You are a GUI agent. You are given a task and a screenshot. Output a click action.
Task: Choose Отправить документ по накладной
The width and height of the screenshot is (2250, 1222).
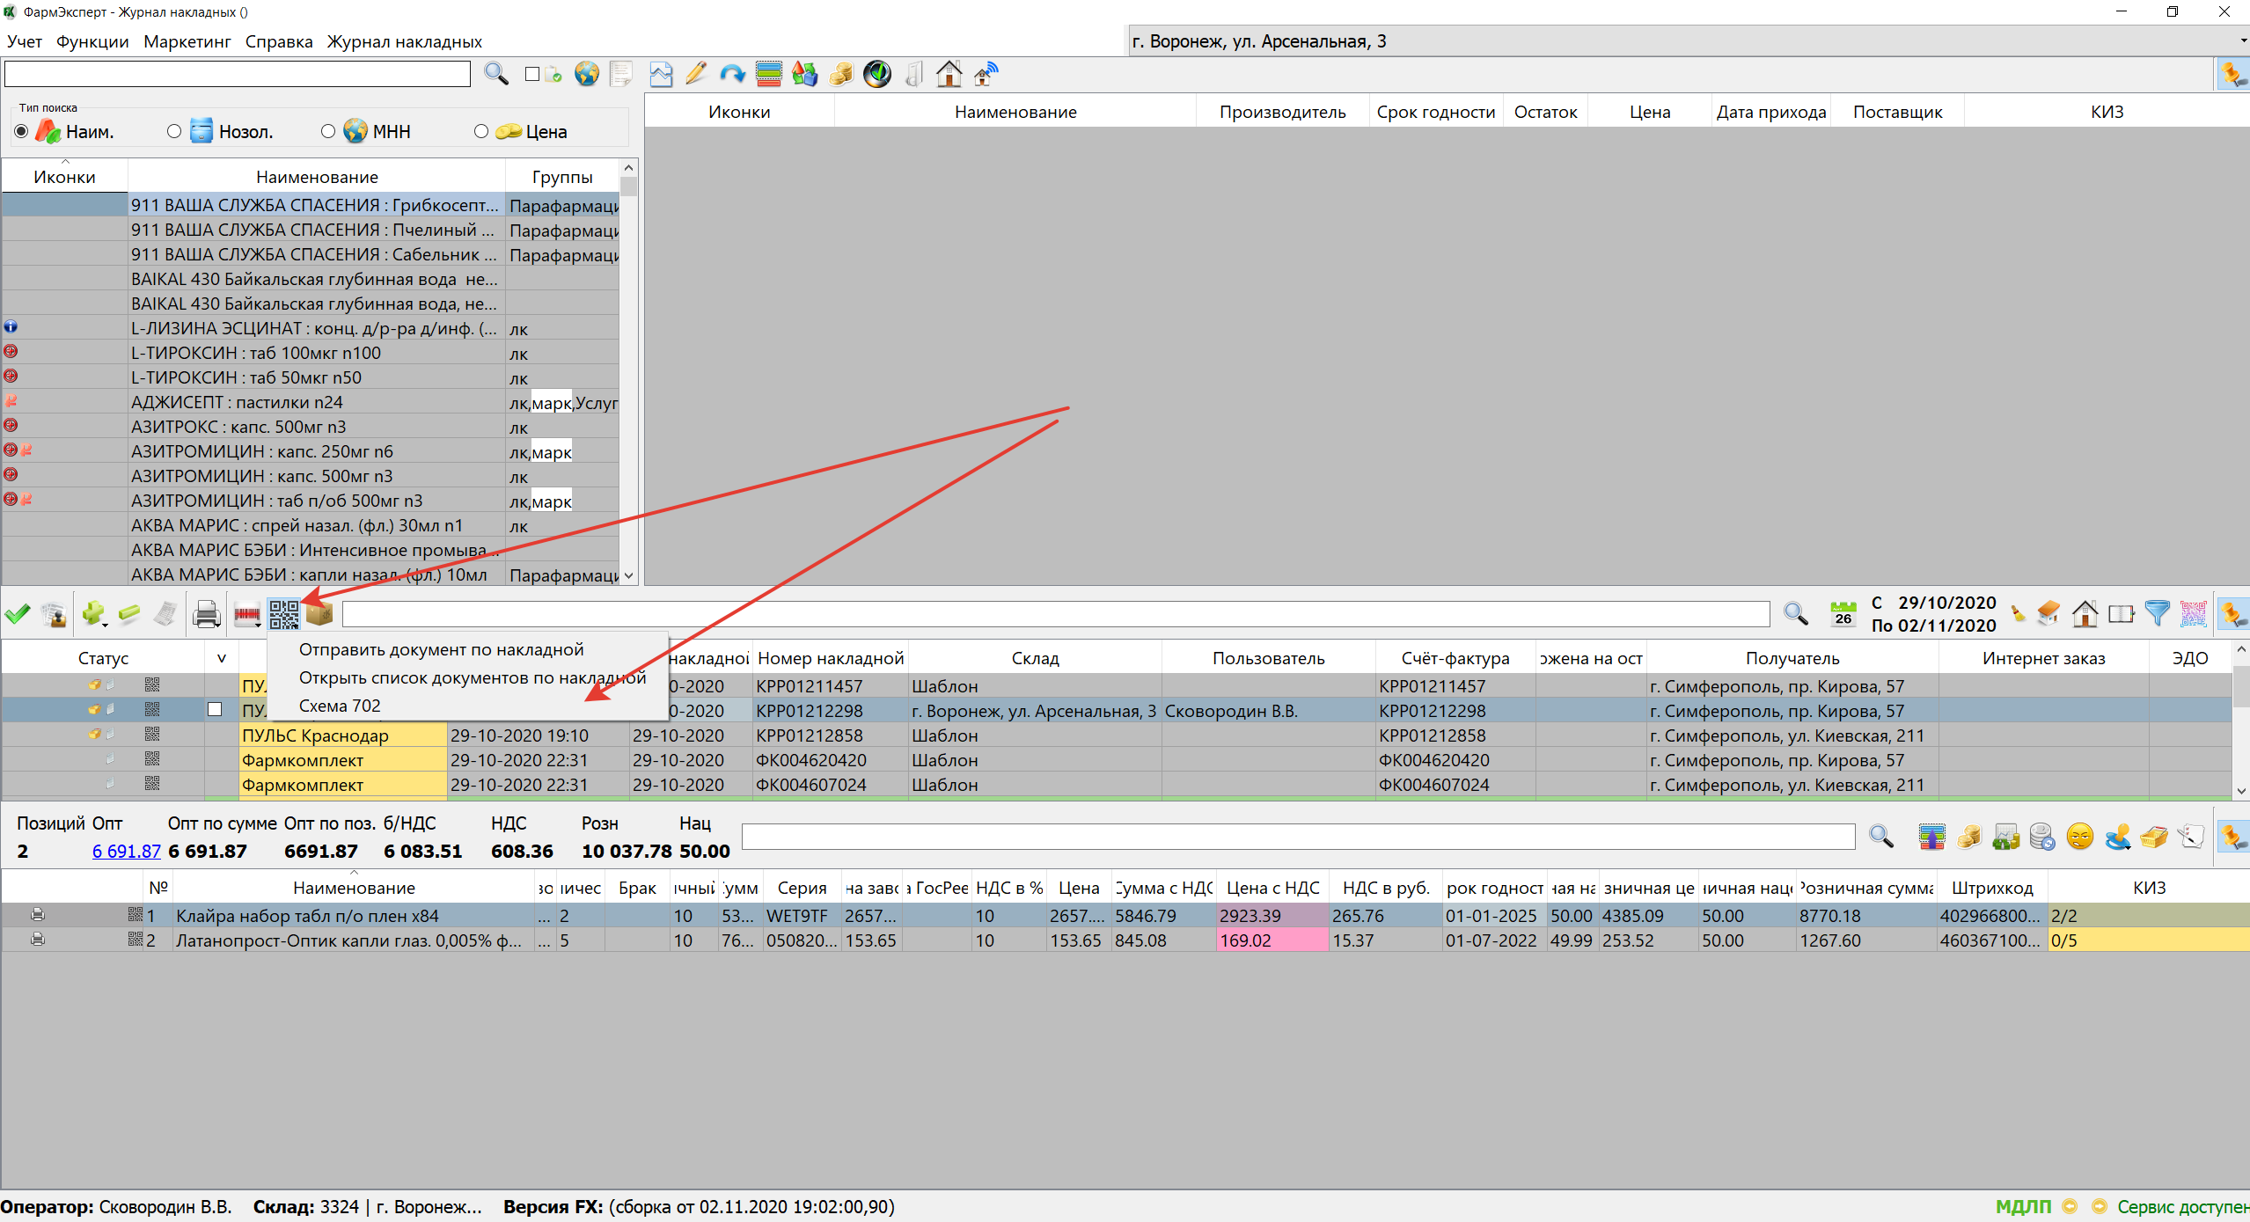coord(441,649)
